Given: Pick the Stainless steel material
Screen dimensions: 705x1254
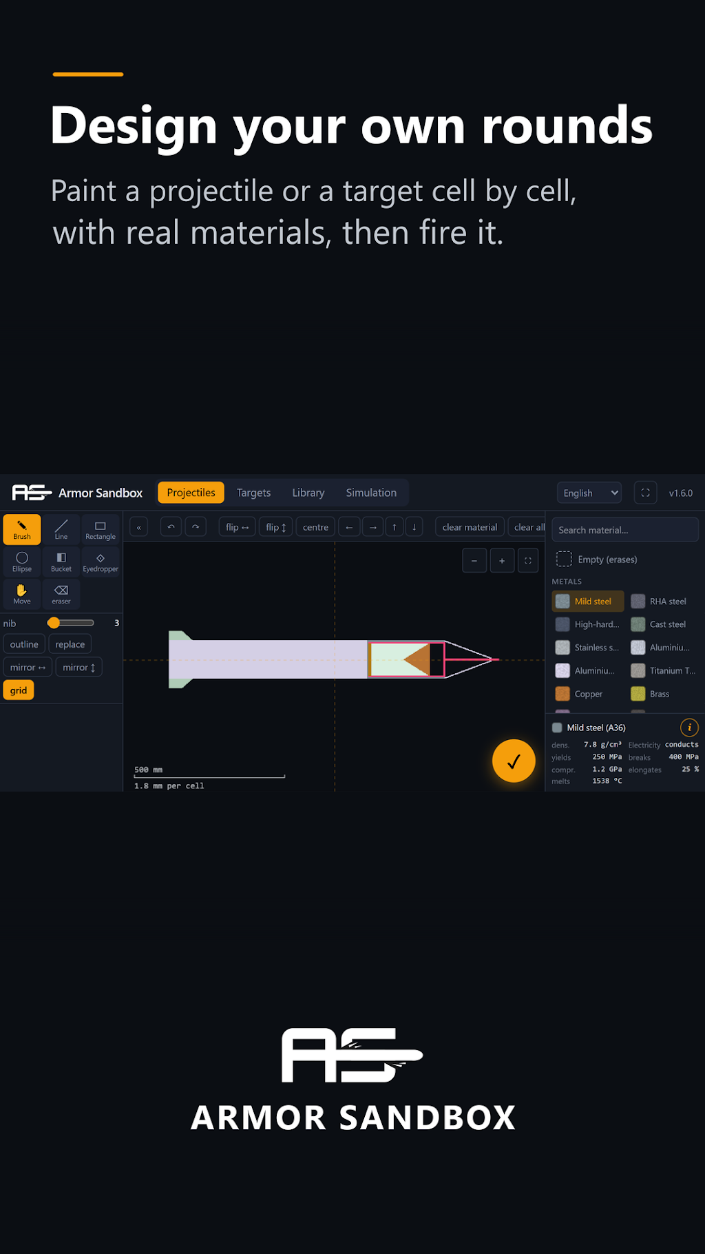Looking at the screenshot, I should (x=588, y=648).
